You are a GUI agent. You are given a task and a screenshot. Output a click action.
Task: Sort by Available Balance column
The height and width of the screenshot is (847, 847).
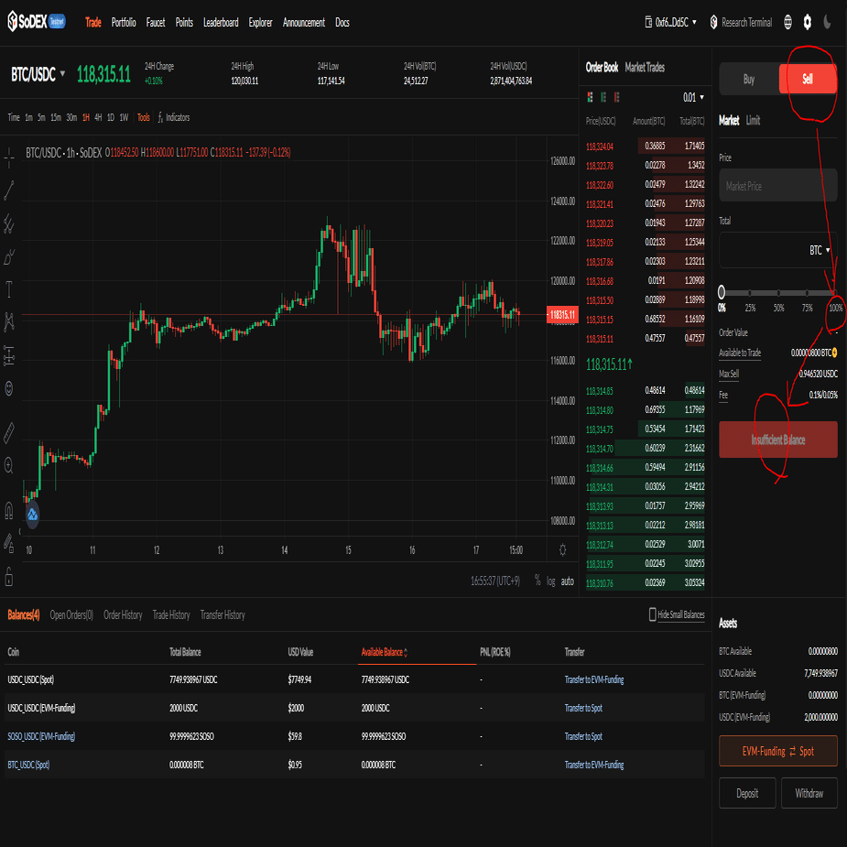click(384, 652)
